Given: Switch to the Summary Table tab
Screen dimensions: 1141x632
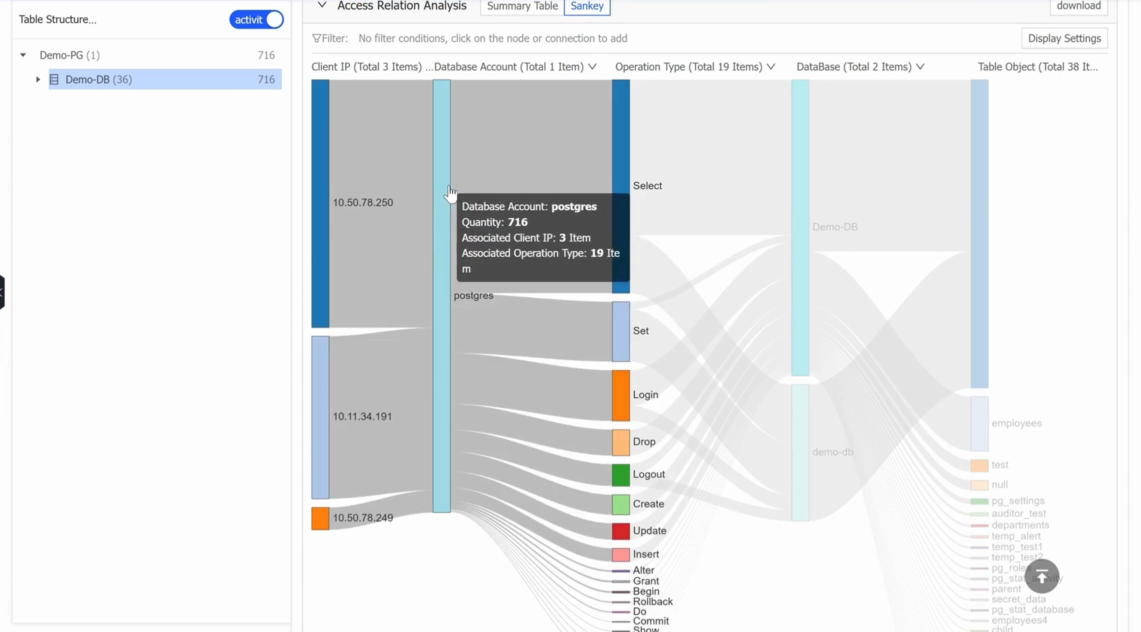Looking at the screenshot, I should click(522, 6).
